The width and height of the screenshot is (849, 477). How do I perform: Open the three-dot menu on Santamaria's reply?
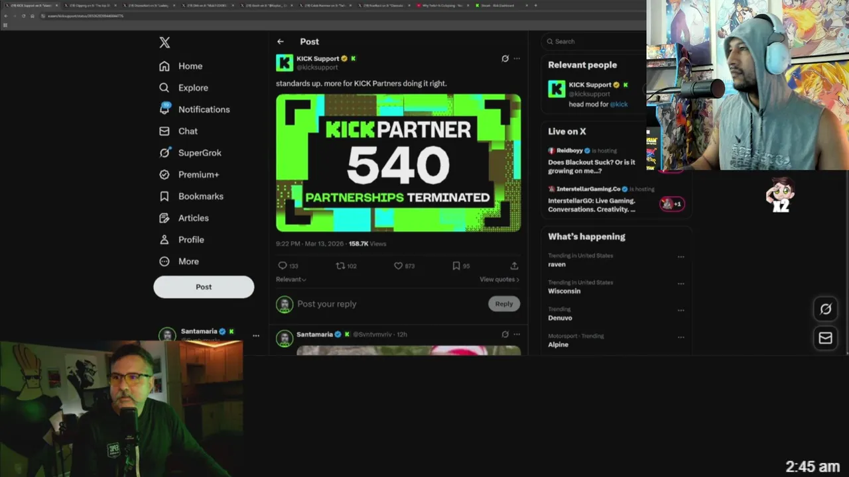[517, 335]
